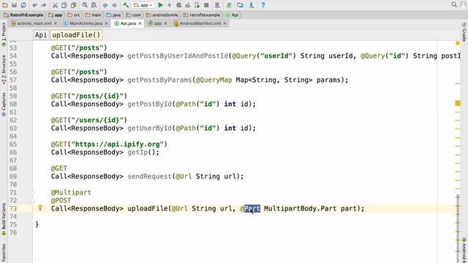Viewport: 468px width, 263px height.
Task: Close the AndroidManifest.xml tab
Action: point(224,23)
